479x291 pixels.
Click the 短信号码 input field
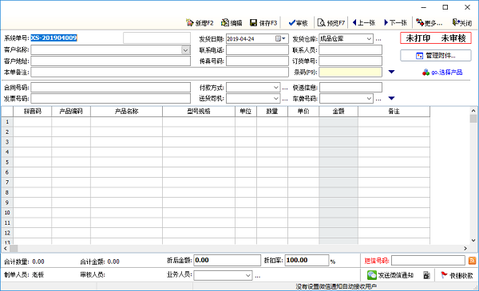428,261
